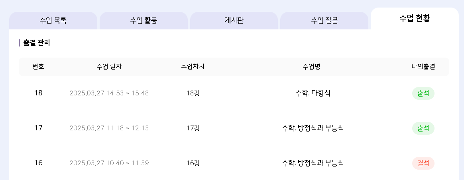Click the 나의출결 column header
464x180 pixels.
pos(423,67)
